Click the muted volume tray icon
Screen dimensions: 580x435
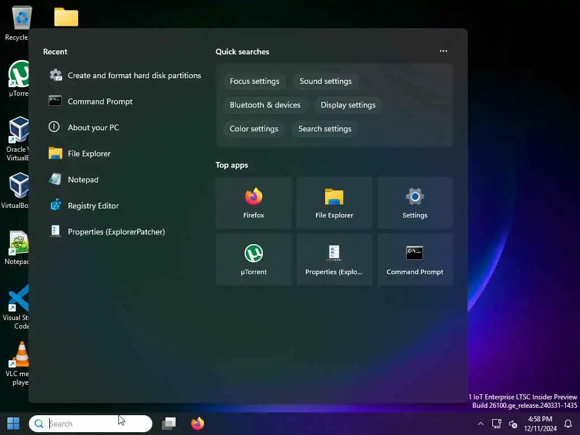click(513, 424)
